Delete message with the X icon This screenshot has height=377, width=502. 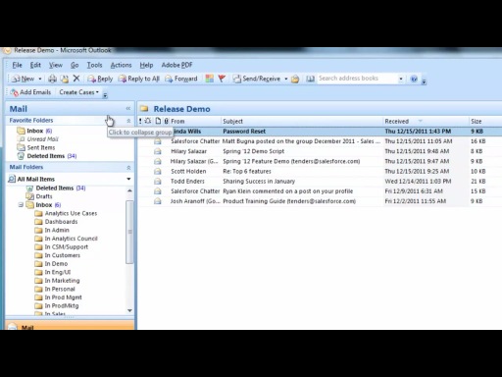pos(76,79)
